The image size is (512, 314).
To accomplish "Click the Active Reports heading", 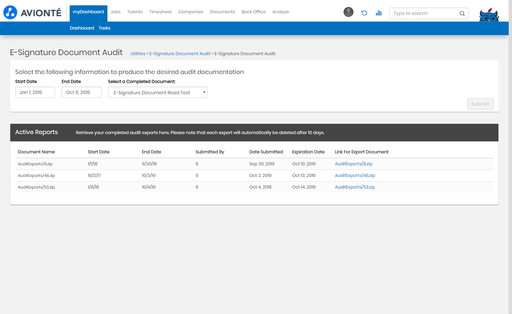I will click(x=36, y=132).
